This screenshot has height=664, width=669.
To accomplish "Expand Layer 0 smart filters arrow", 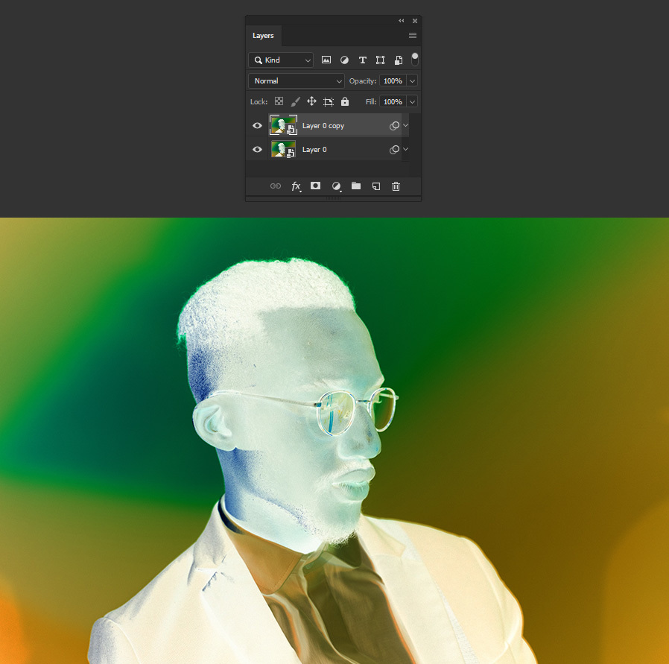I will point(405,149).
